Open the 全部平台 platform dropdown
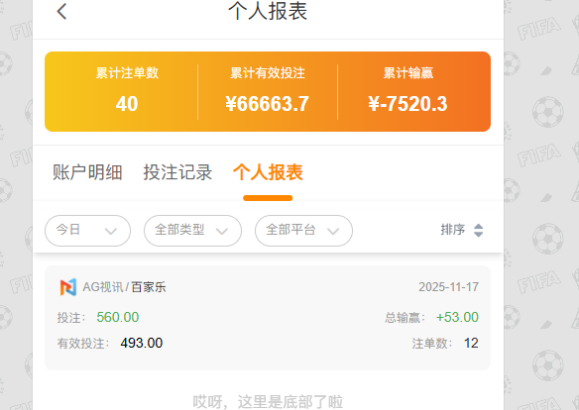The image size is (579, 410). point(303,231)
